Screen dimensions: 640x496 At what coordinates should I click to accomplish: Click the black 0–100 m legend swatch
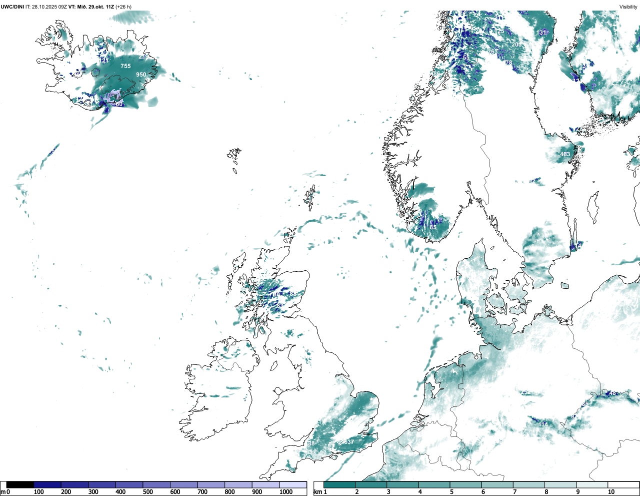point(20,484)
